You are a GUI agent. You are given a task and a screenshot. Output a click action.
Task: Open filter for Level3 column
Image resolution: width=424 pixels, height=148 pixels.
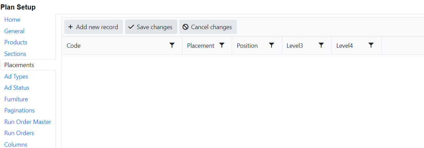click(321, 45)
